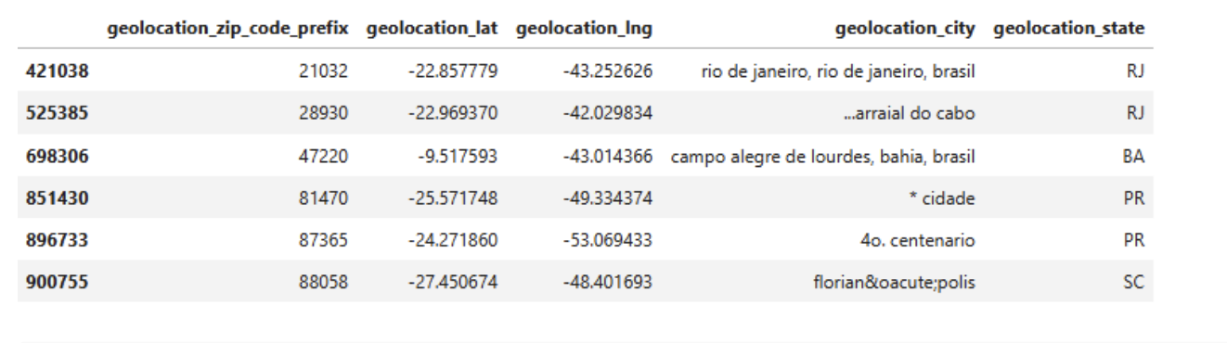
Task: Click the geolocation_lat column header
Action: click(x=435, y=30)
